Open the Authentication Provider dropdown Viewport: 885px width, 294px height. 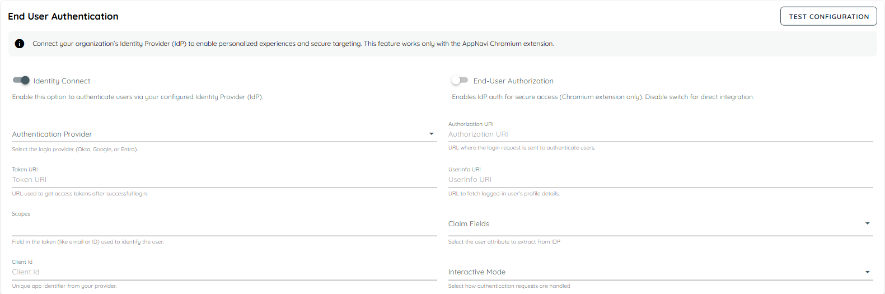(x=218, y=134)
